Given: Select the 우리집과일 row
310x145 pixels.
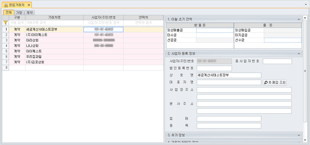Looking at the screenshot, I should point(83,56).
